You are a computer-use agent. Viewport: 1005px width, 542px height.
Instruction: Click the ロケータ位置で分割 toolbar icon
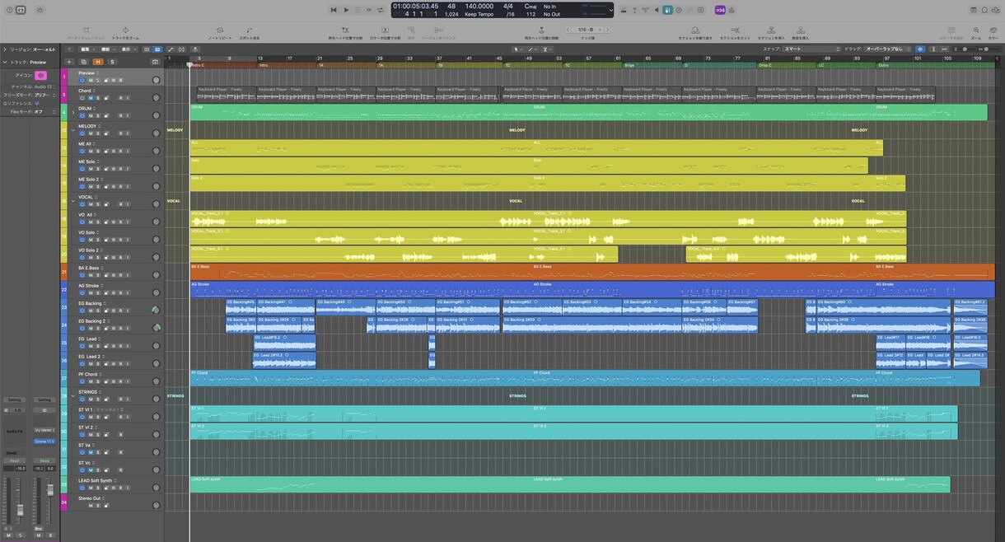[x=385, y=33]
